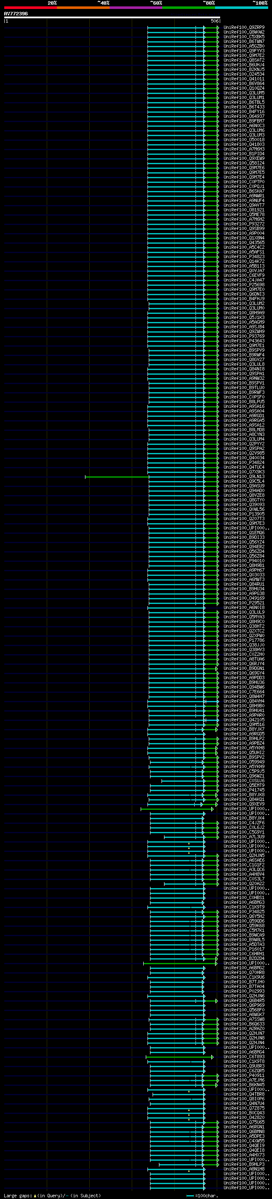Select the UniRef100_Q41803 label
Image resolution: width=272 pixels, height=1199 pixels.
tap(244, 144)
